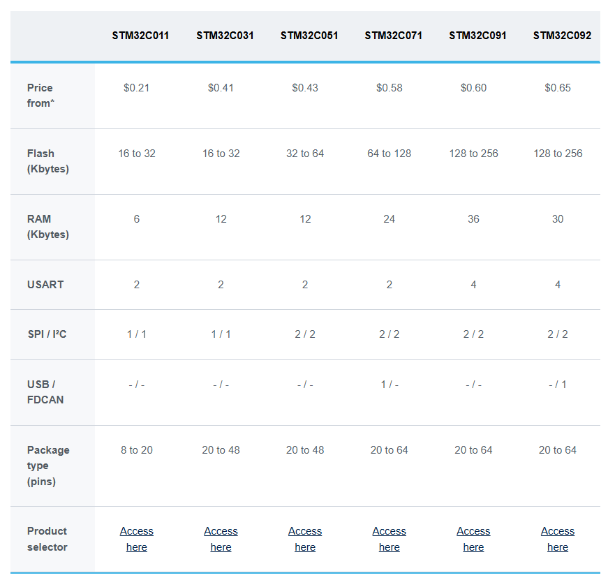Select the STM32C051 column header

309,36
